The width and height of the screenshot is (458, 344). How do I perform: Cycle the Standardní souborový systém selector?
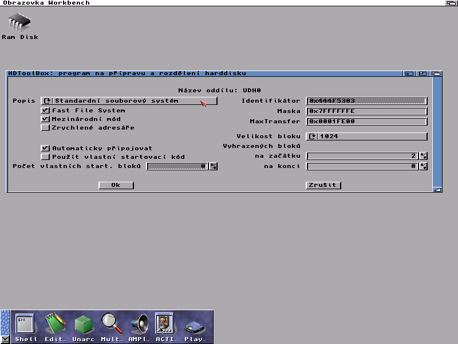[x=129, y=101]
